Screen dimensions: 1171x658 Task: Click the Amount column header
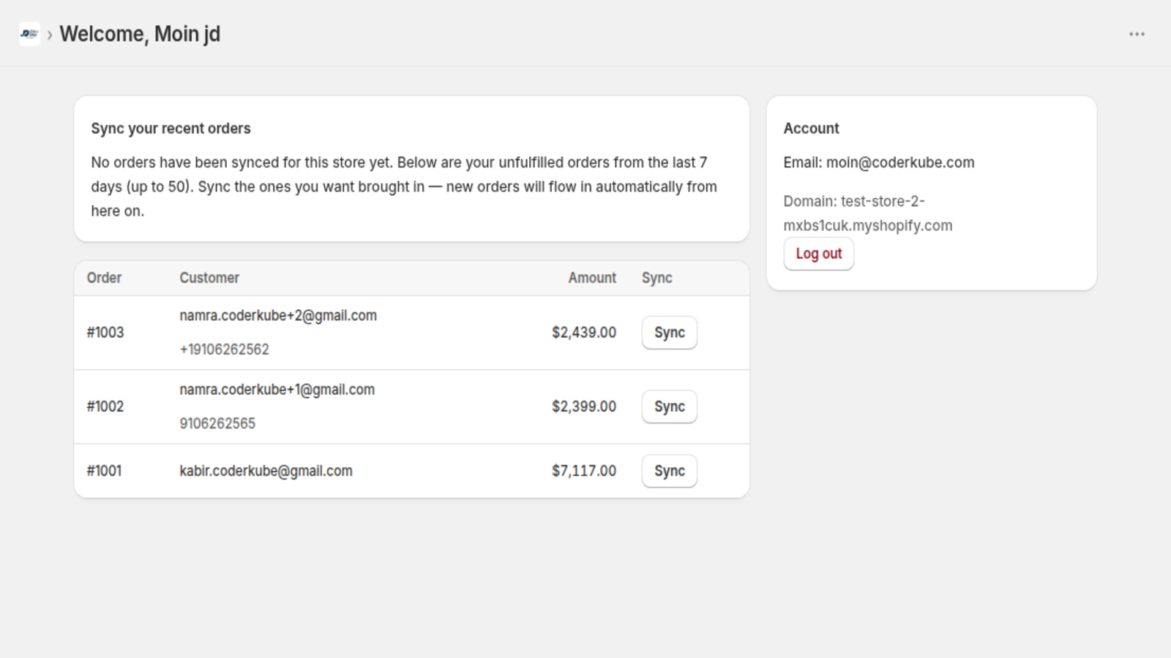click(592, 278)
